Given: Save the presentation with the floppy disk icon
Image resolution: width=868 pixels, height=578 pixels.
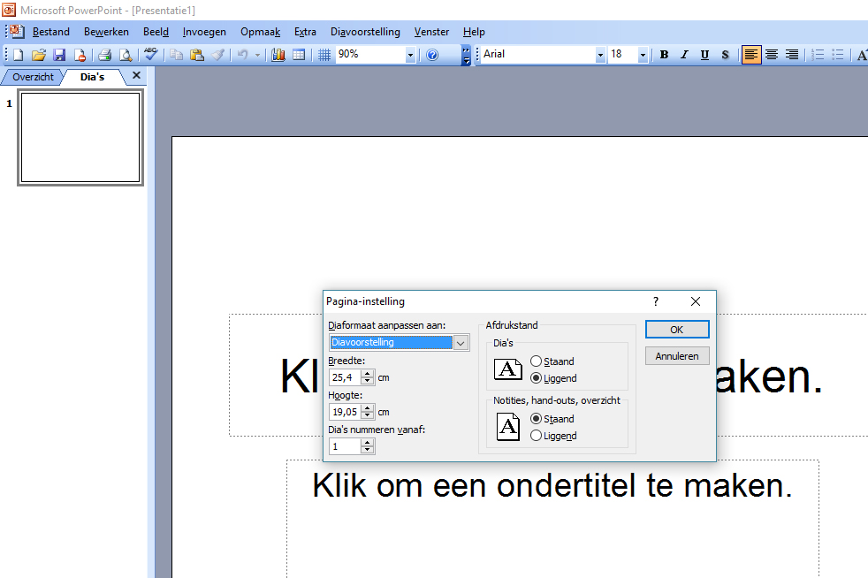Looking at the screenshot, I should [59, 55].
